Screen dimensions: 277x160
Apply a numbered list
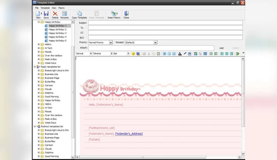[x=211, y=54]
